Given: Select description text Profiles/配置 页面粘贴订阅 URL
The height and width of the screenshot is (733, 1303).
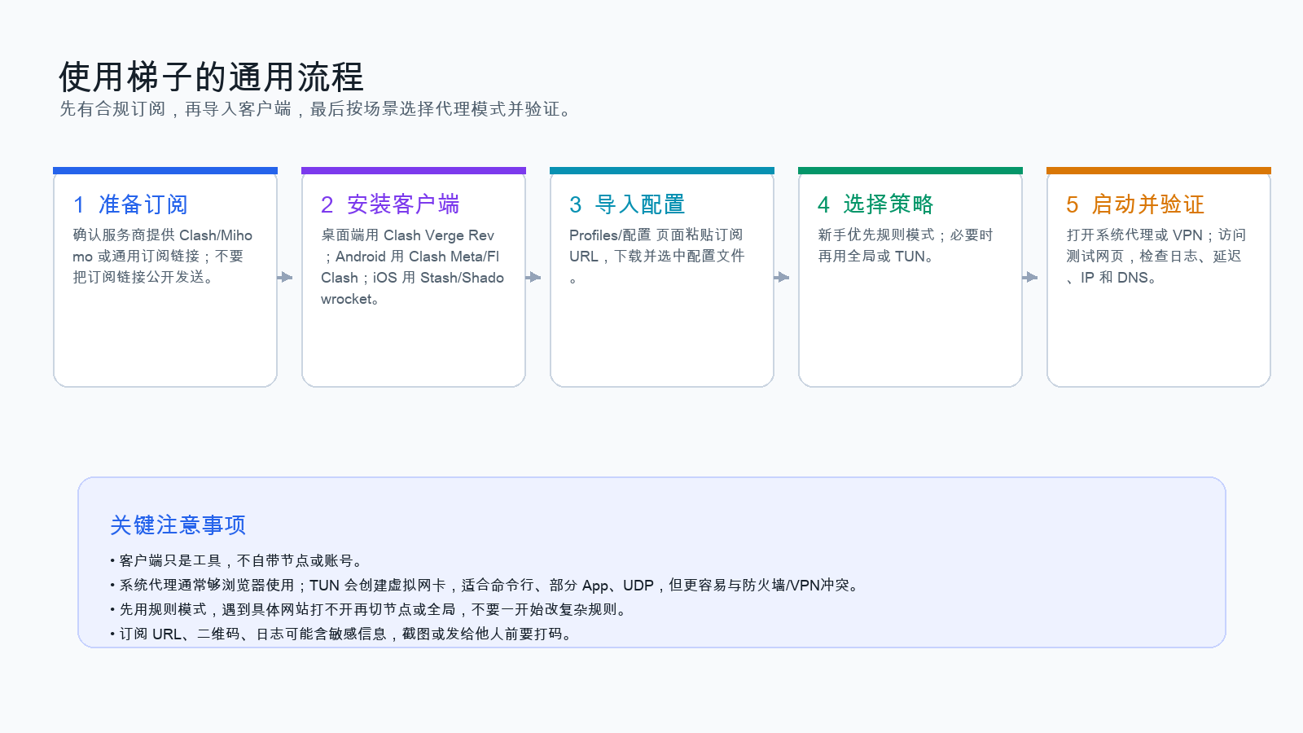Looking at the screenshot, I should point(656,256).
